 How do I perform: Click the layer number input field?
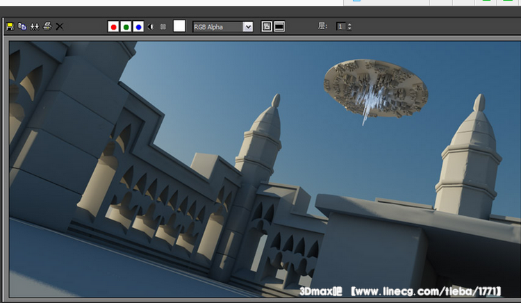click(x=341, y=26)
